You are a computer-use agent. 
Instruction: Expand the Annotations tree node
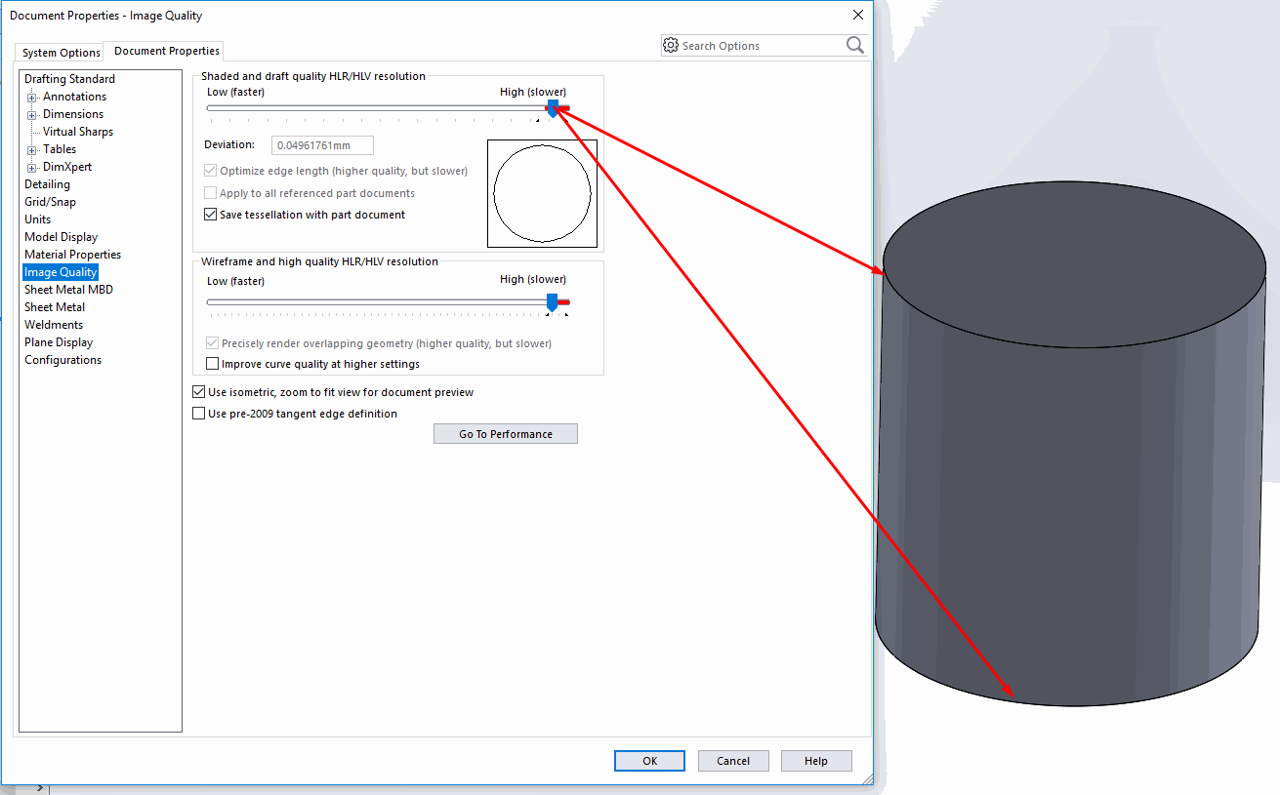point(32,97)
